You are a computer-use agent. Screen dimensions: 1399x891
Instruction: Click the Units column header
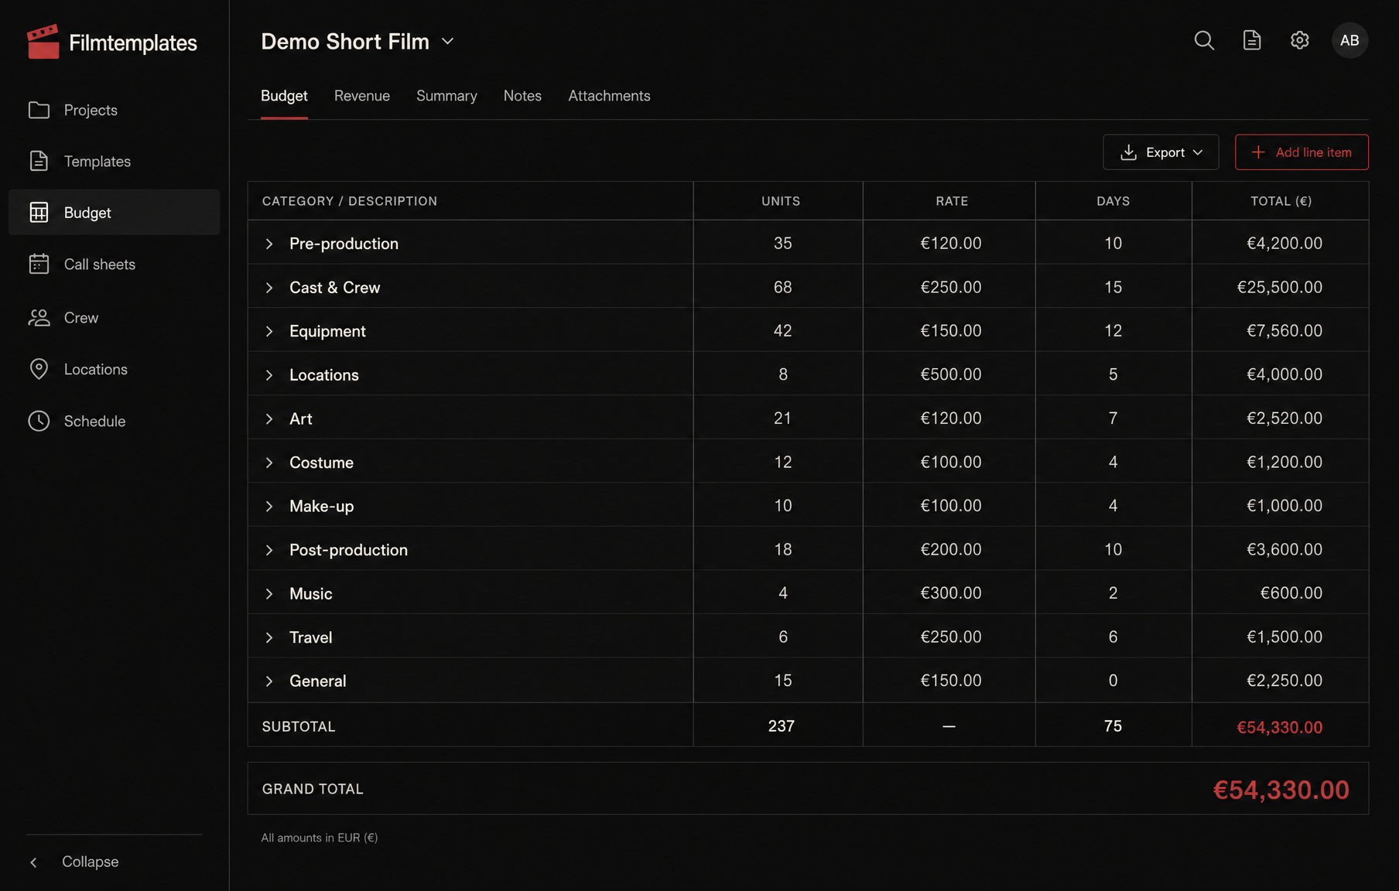[781, 201]
